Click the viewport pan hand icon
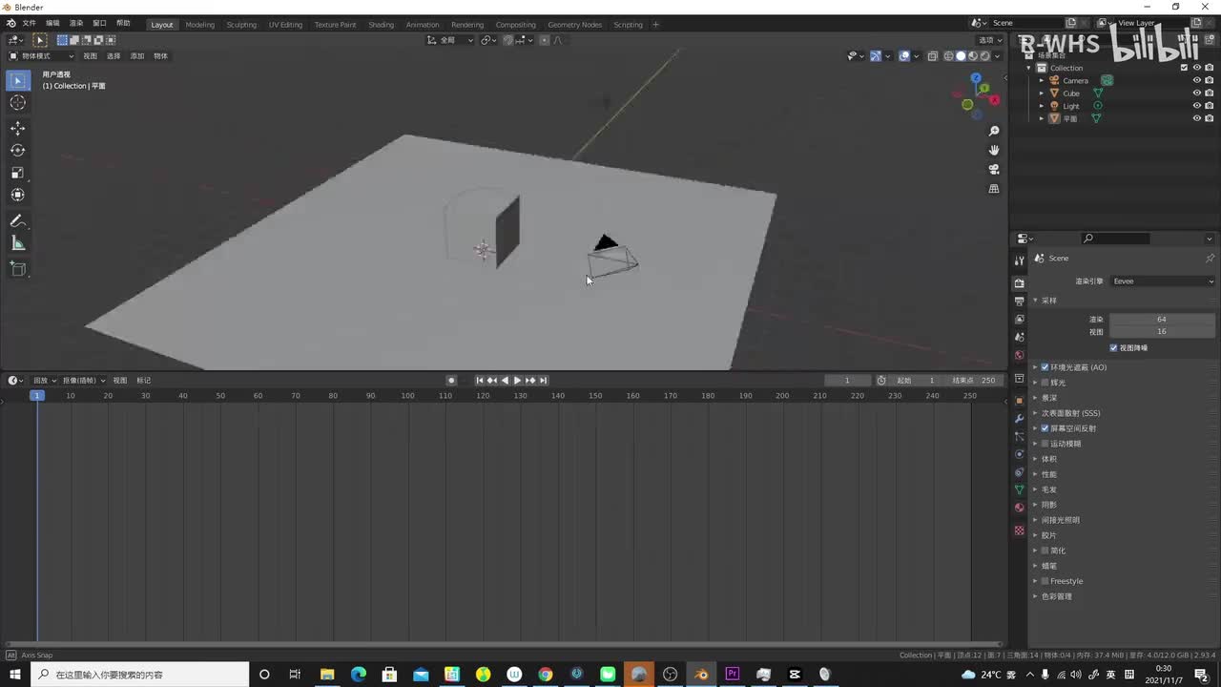The width and height of the screenshot is (1221, 687). [x=994, y=150]
